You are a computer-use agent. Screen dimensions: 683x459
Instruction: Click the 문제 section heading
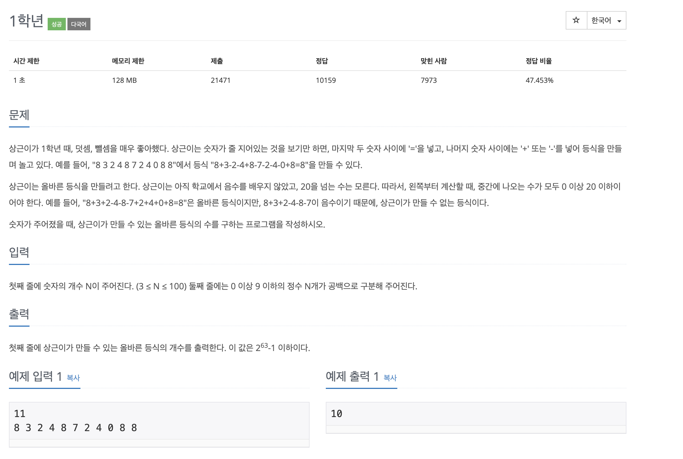tap(19, 115)
